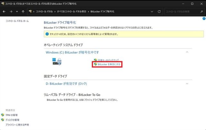Expand the D: drive section chevron
The height and width of the screenshot is (130, 206).
tap(187, 84)
